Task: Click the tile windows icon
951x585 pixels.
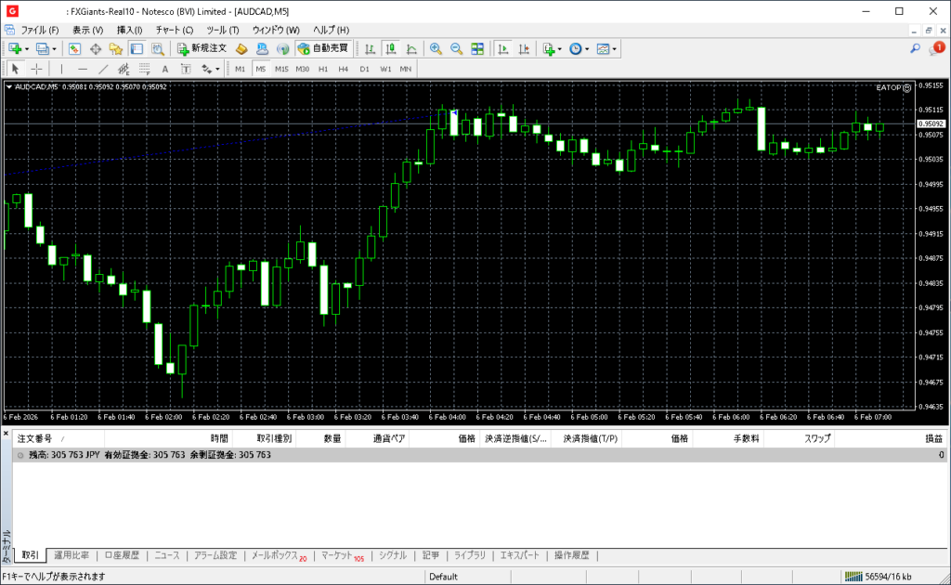Action: tap(477, 48)
